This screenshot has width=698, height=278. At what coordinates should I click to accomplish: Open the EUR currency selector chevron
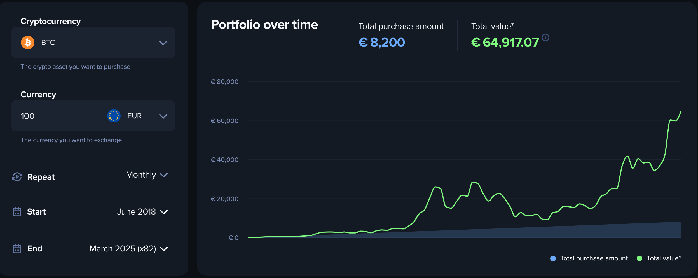pos(163,116)
